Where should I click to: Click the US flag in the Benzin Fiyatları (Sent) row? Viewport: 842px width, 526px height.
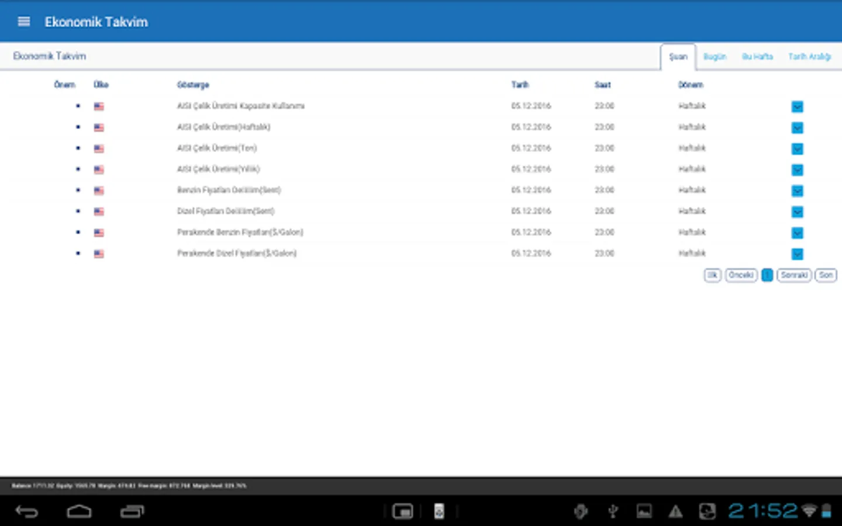click(x=99, y=191)
